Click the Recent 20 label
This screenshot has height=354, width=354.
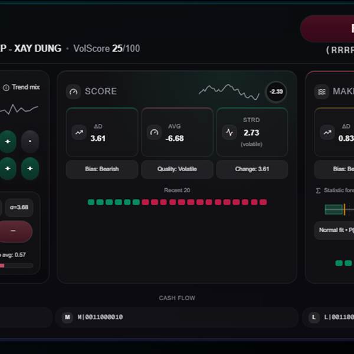[177, 191]
